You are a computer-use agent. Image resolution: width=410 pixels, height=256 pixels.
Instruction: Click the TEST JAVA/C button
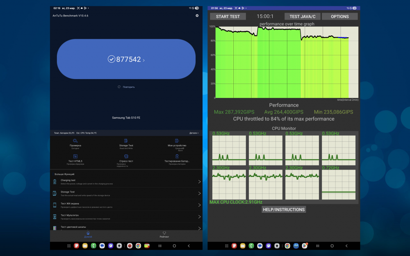coord(303,16)
